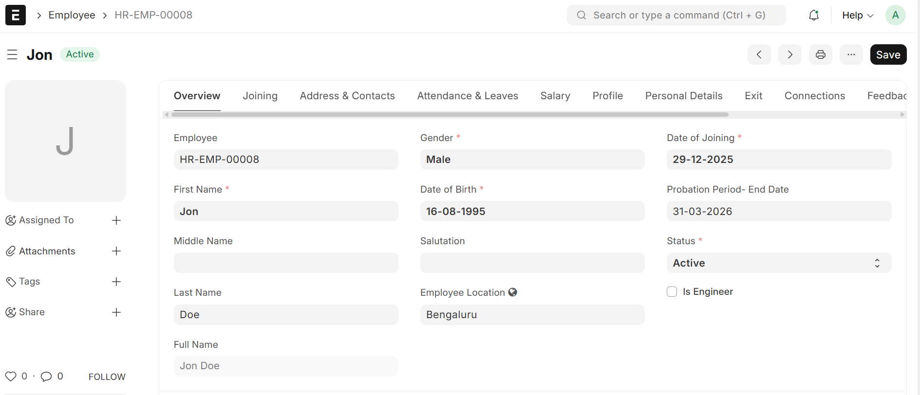The height and width of the screenshot is (395, 920).
Task: Open the three-dots more actions menu
Action: coord(851,54)
